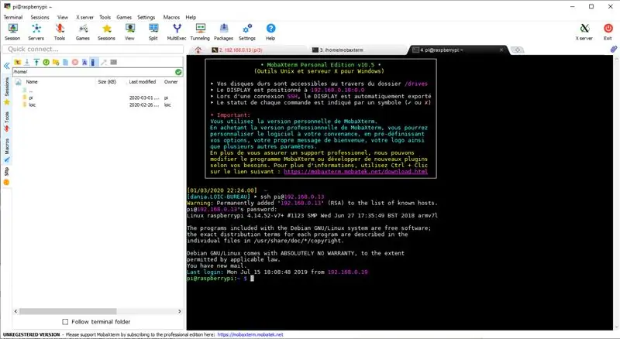
Task: Create new file in SFTP browser
Action: (65, 62)
